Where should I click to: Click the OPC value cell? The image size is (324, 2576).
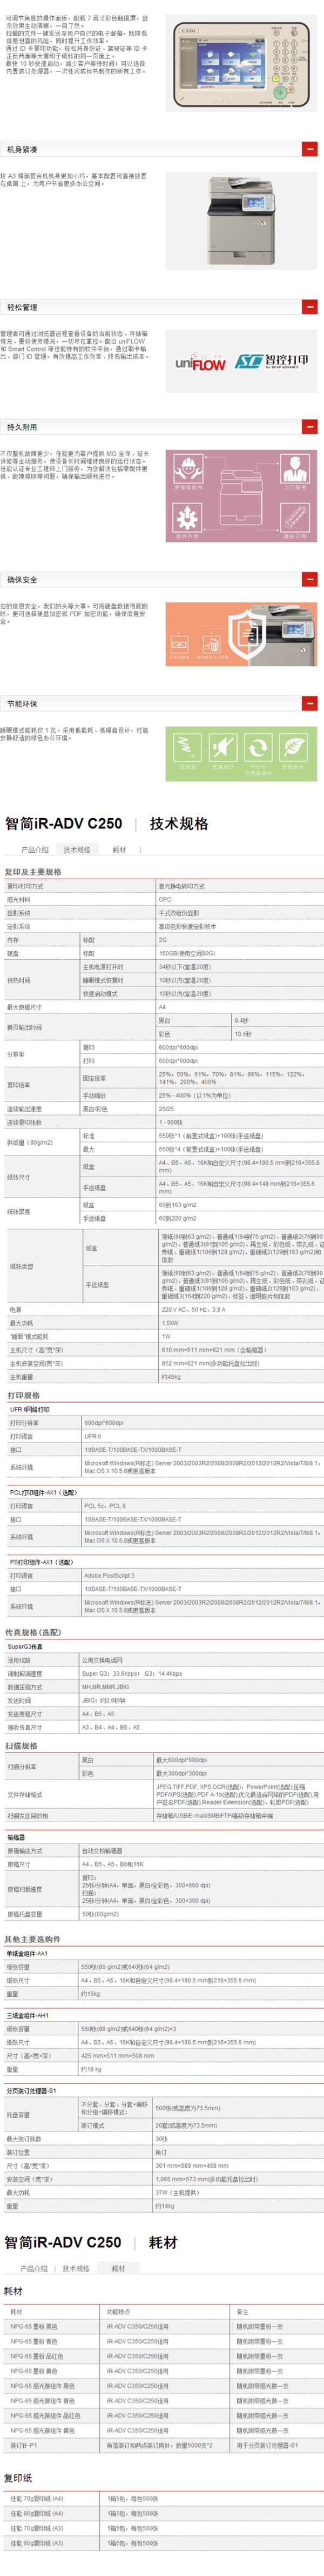click(x=239, y=899)
